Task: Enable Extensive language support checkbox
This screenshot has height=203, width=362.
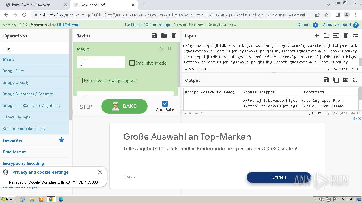Action: click(80, 80)
